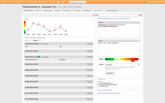Edit the 10.08.2010 09:00 documentation entry
The width and height of the screenshot is (165, 103).
pyautogui.click(x=89, y=44)
